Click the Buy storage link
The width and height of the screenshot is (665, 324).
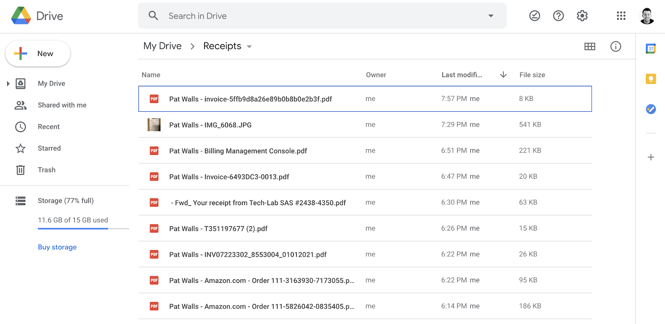click(x=57, y=247)
